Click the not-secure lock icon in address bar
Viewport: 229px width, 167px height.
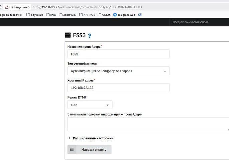(6, 7)
